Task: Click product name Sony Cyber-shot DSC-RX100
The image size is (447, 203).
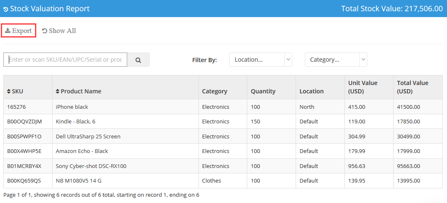Action: pyautogui.click(x=91, y=166)
